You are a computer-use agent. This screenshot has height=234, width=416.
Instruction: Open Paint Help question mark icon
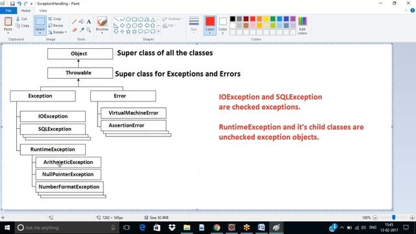click(x=413, y=10)
